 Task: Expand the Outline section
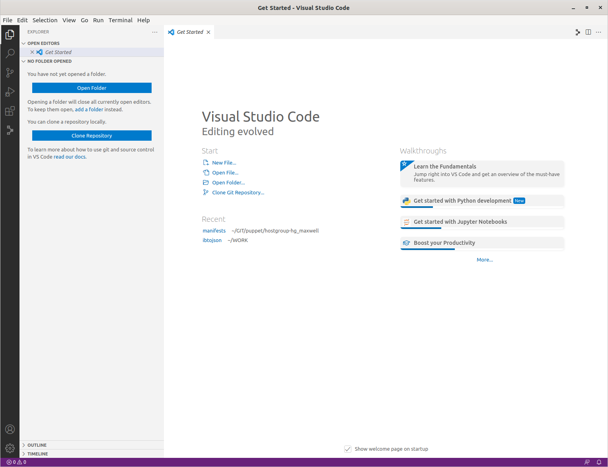(37, 445)
